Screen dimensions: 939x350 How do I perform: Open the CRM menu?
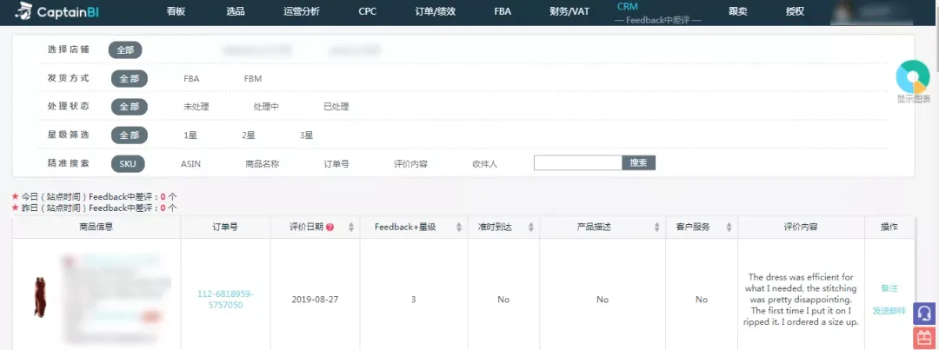[628, 7]
